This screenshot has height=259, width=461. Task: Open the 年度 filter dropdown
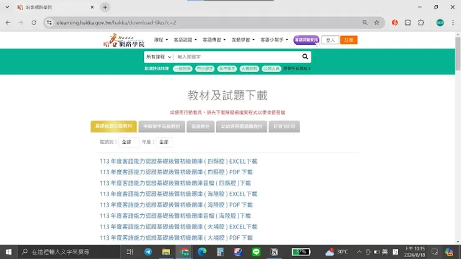164,142
